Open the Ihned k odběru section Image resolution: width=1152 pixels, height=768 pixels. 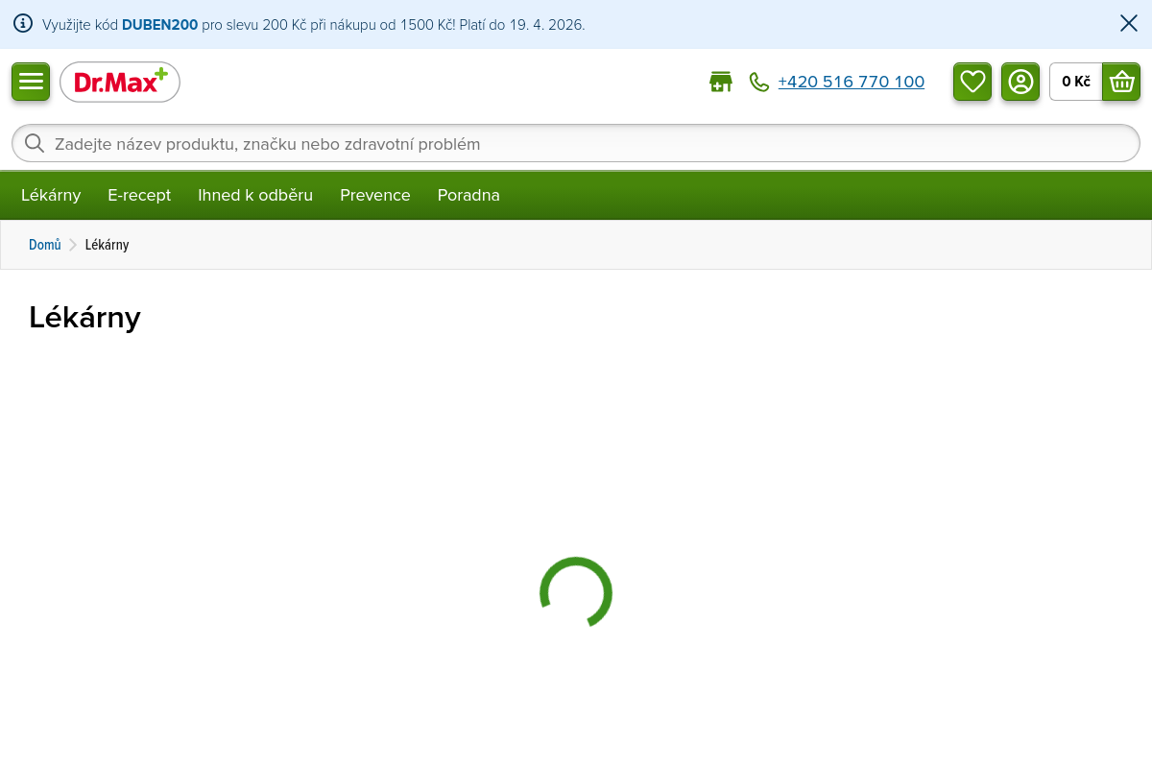[x=255, y=196]
